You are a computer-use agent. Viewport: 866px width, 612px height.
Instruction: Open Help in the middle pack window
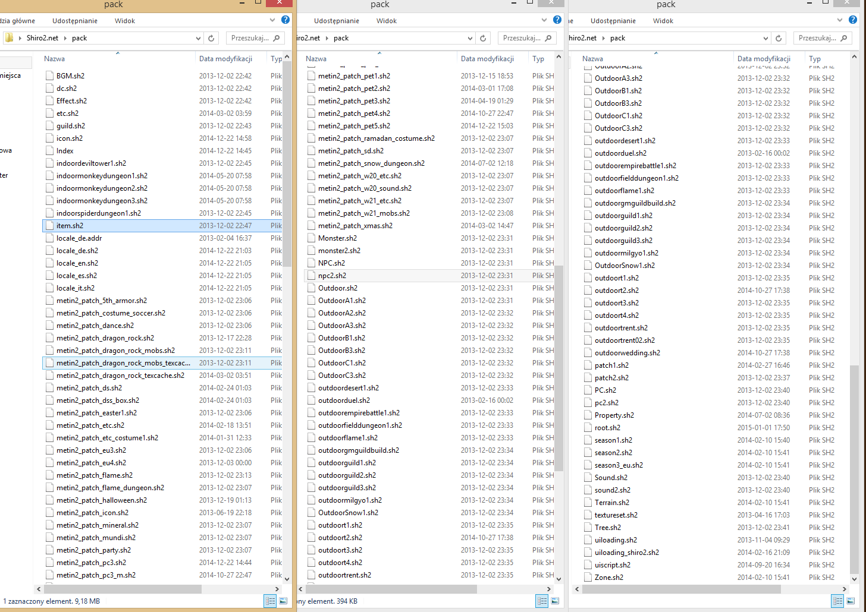[557, 20]
